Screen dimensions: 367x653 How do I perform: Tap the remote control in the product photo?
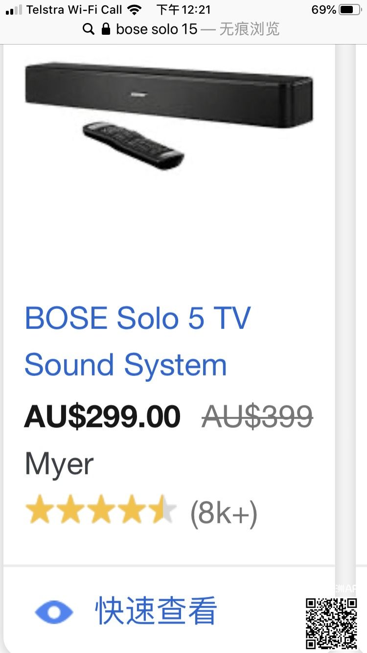(133, 144)
